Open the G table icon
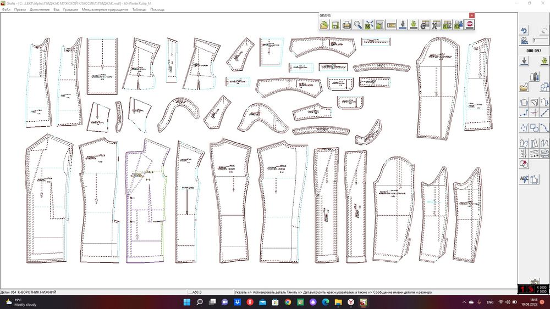 pyautogui.click(x=425, y=25)
